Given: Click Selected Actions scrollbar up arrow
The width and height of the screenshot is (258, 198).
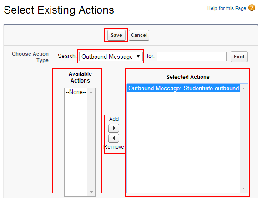Looking at the screenshot, I should coord(244,89).
